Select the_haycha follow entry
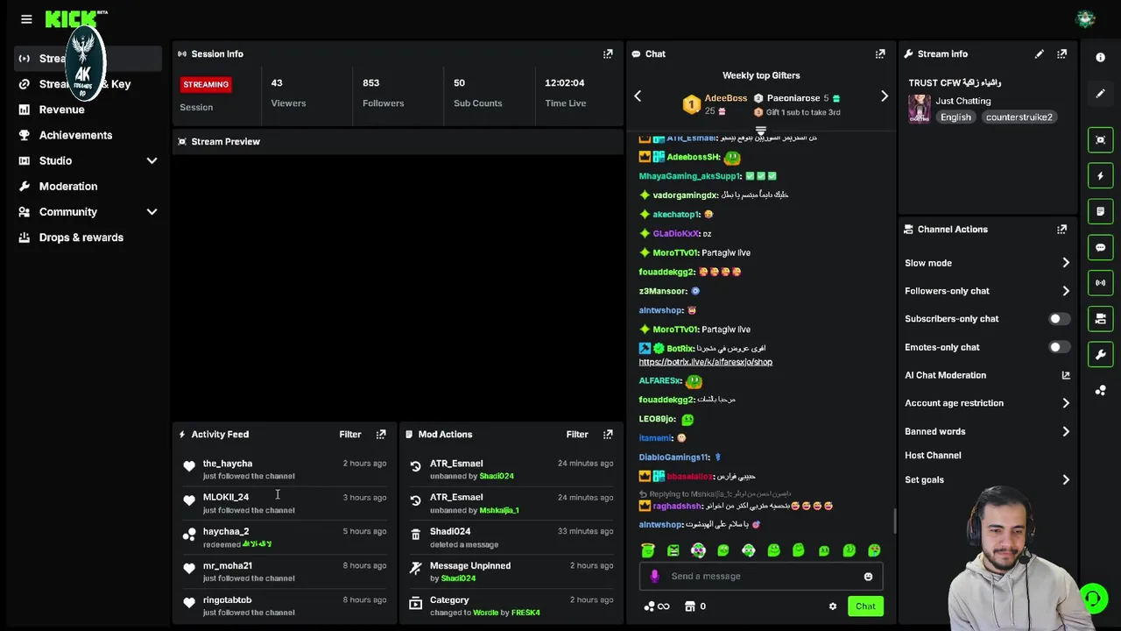Screen dimensions: 1121x631 285,469
